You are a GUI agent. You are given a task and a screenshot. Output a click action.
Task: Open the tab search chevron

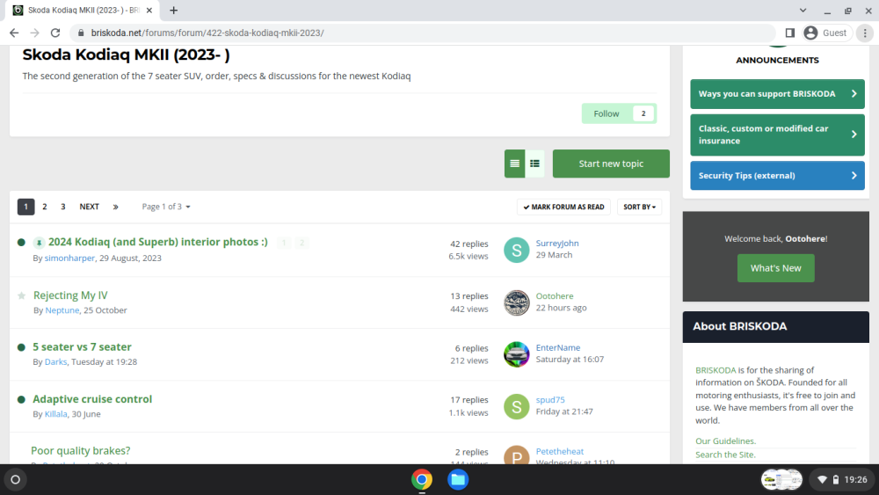803,10
